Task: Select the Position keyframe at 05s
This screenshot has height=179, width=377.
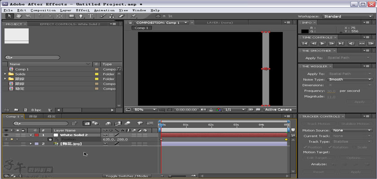Action: coord(286,139)
